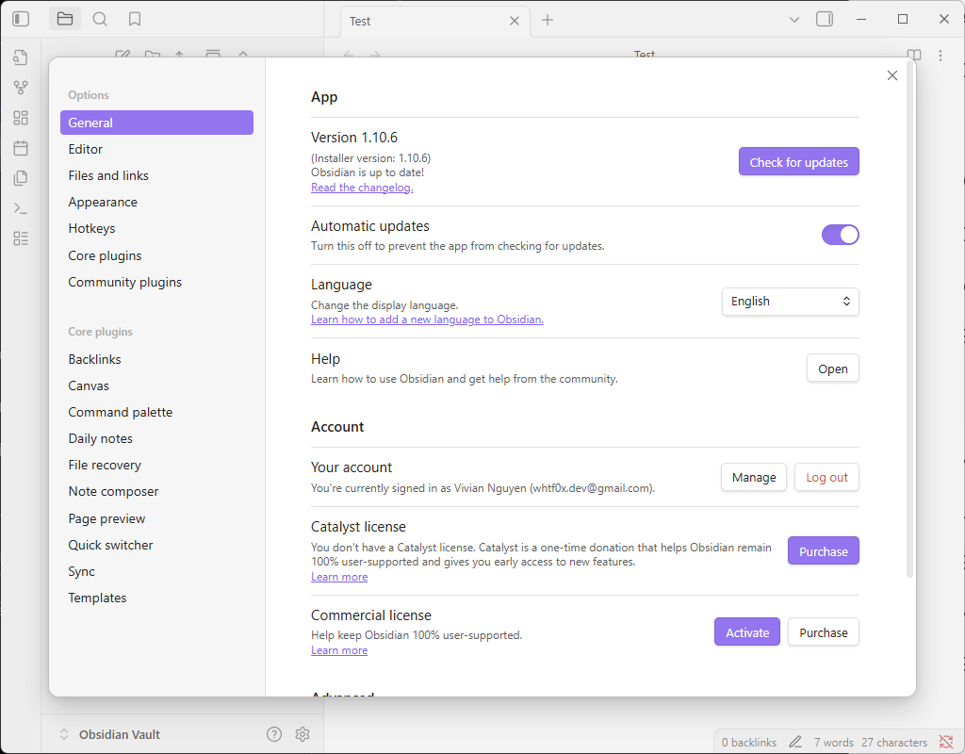Expand the Obsidian Vault switcher
Viewport: 965px width, 754px height.
[x=64, y=734]
